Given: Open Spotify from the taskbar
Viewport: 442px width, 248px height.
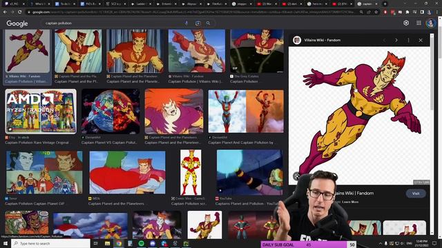Looking at the screenshot, I should point(141,243).
